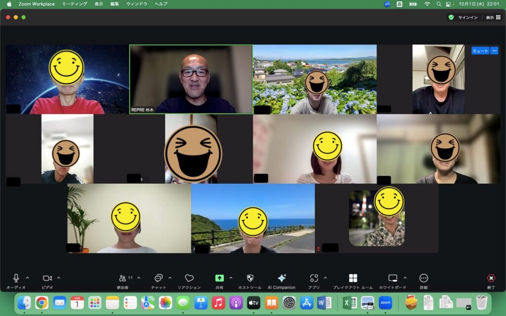This screenshot has height=316, width=506.
Task: Expand the audio options chevron beside オーディオ
Action: click(27, 277)
